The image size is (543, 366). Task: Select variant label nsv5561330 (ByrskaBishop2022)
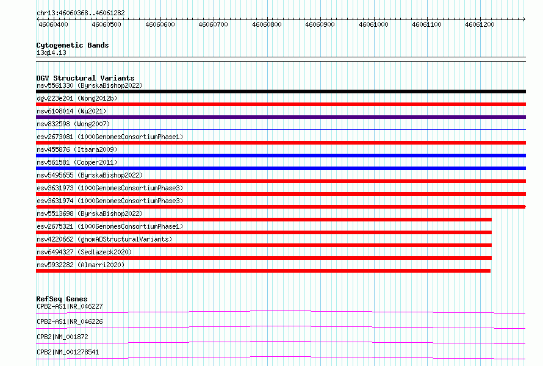coord(90,85)
